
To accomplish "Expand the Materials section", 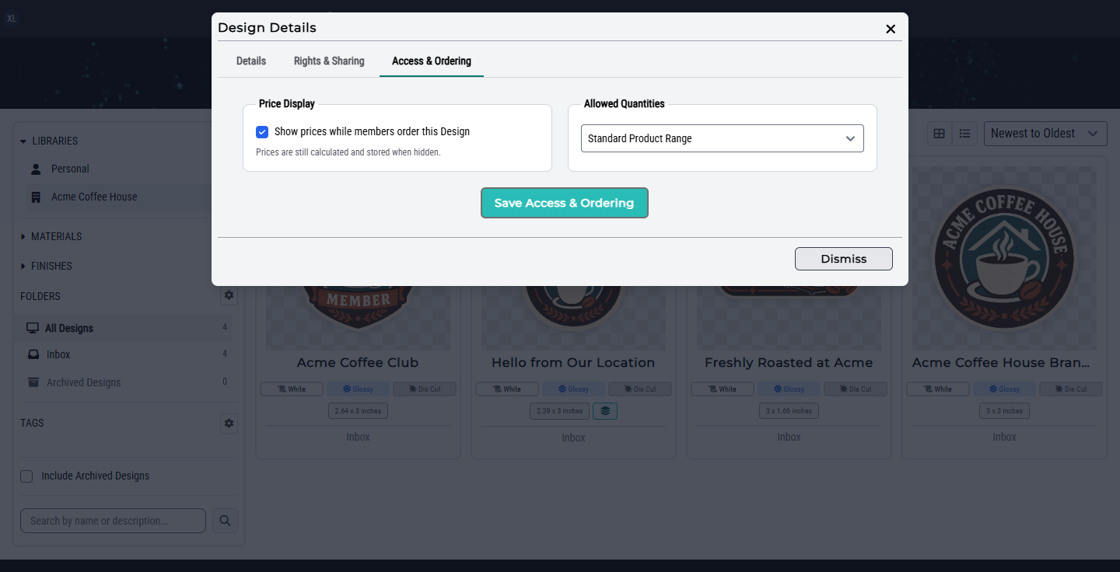I will (x=51, y=236).
